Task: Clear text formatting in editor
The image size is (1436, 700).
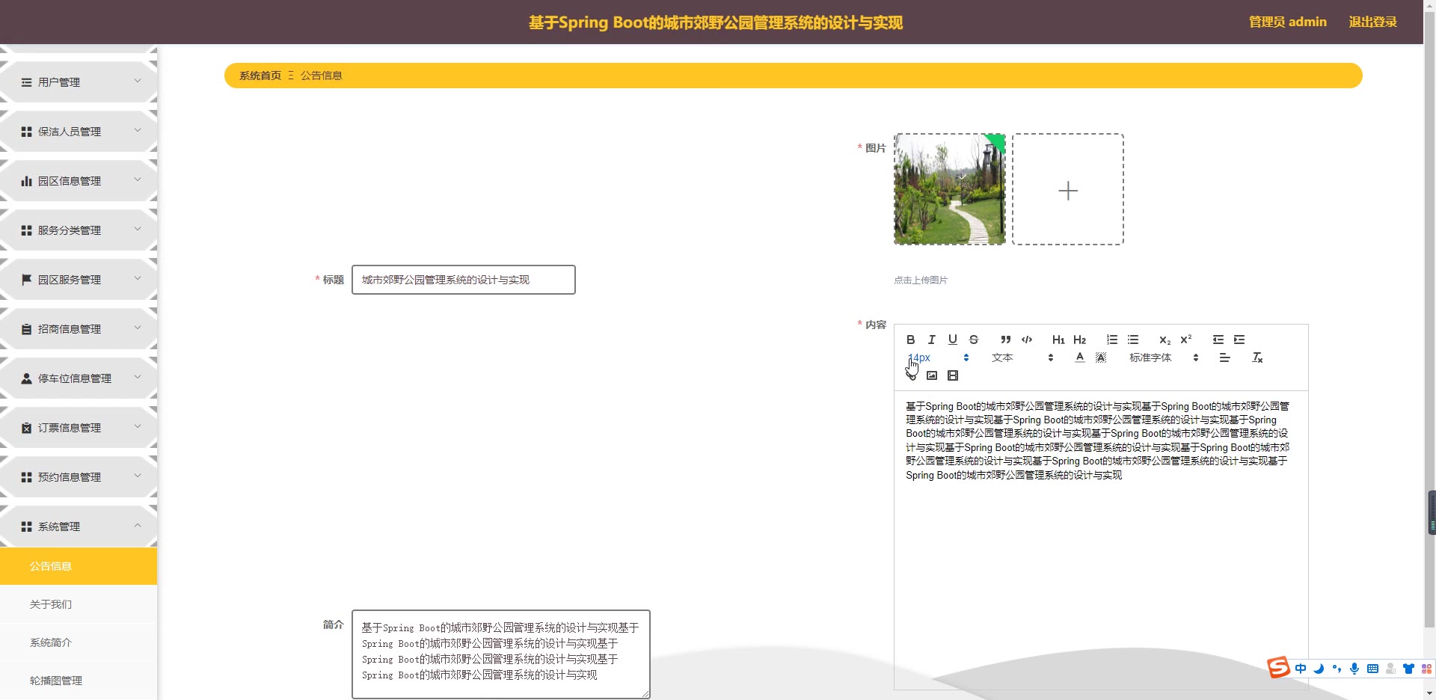Action: coord(1257,357)
